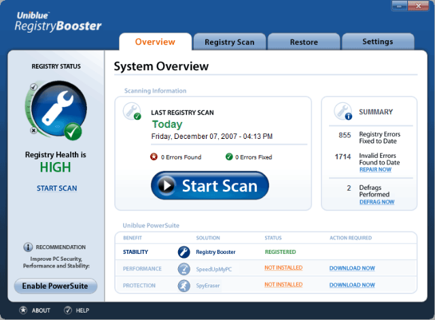Click the 'Defrags Performed' label
Image resolution: width=435 pixels, height=320 pixels.
coord(375,191)
